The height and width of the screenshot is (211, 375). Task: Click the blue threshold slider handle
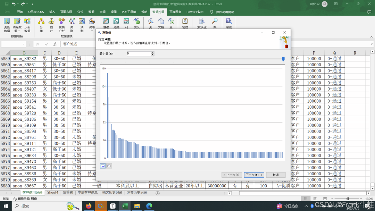(283, 59)
